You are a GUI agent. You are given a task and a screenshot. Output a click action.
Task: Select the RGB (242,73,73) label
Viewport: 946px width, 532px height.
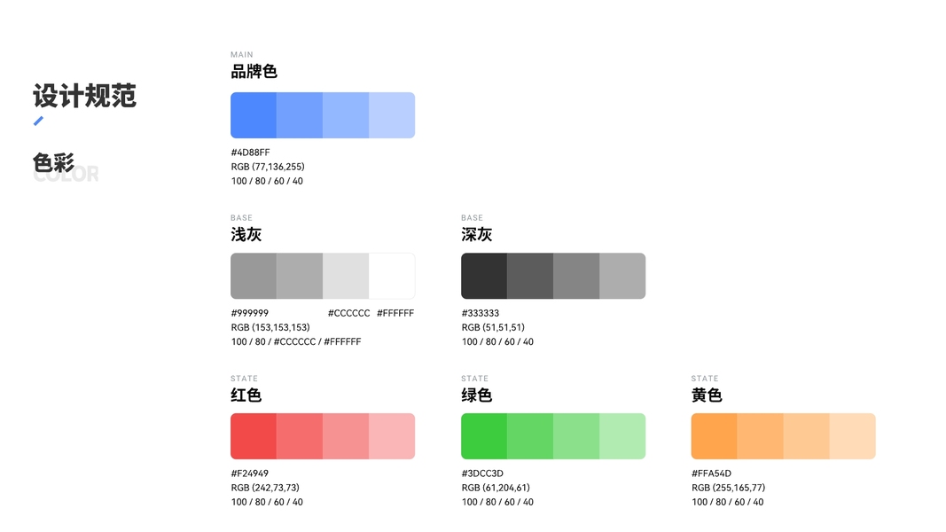pos(265,488)
